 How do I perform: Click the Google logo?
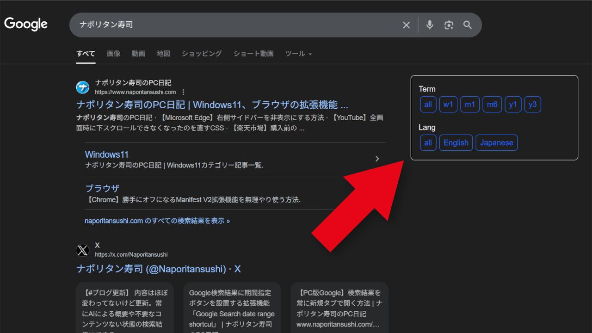point(26,24)
